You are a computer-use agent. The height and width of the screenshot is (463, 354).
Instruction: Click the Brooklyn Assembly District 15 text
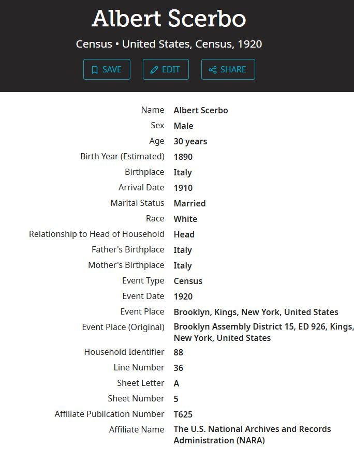[x=263, y=327]
